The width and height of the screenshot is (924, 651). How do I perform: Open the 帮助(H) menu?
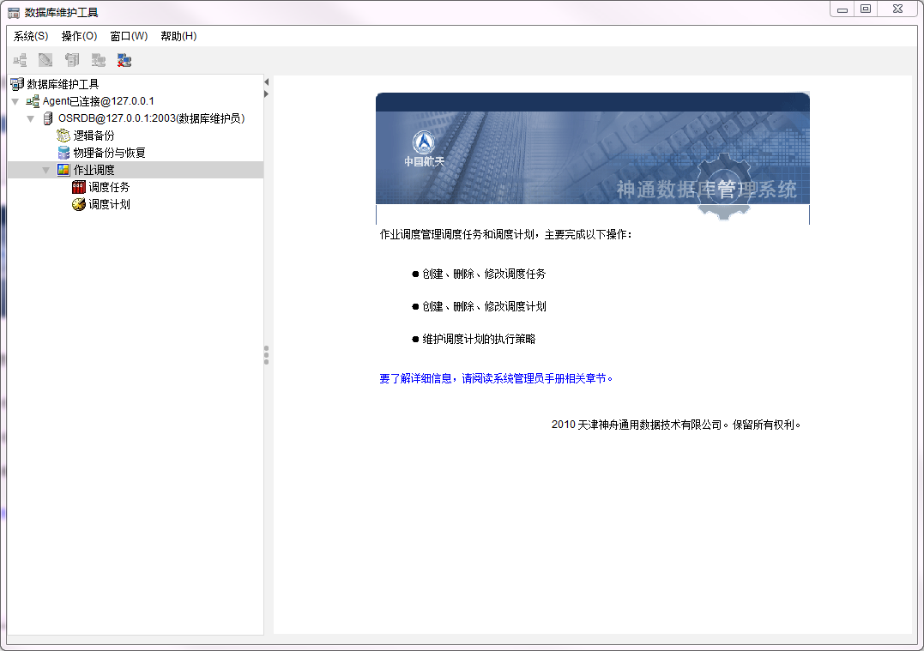pyautogui.click(x=178, y=36)
